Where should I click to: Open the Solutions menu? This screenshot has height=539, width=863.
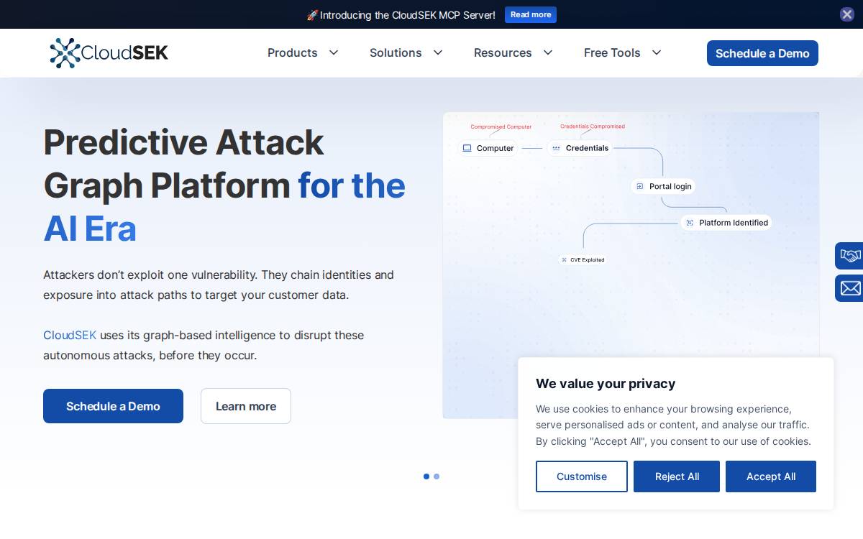coord(396,52)
